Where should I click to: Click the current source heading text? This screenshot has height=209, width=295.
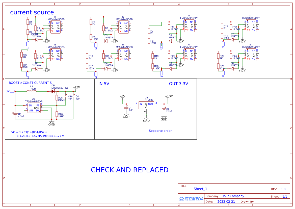pyautogui.click(x=32, y=12)
